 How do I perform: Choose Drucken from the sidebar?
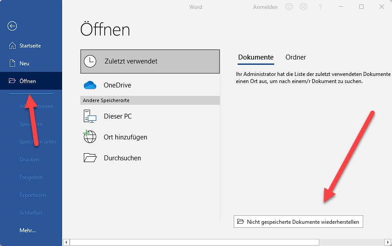pos(31,159)
